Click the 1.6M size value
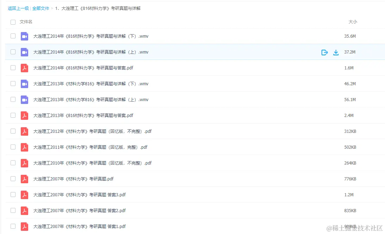This screenshot has height=234, width=385. click(349, 68)
